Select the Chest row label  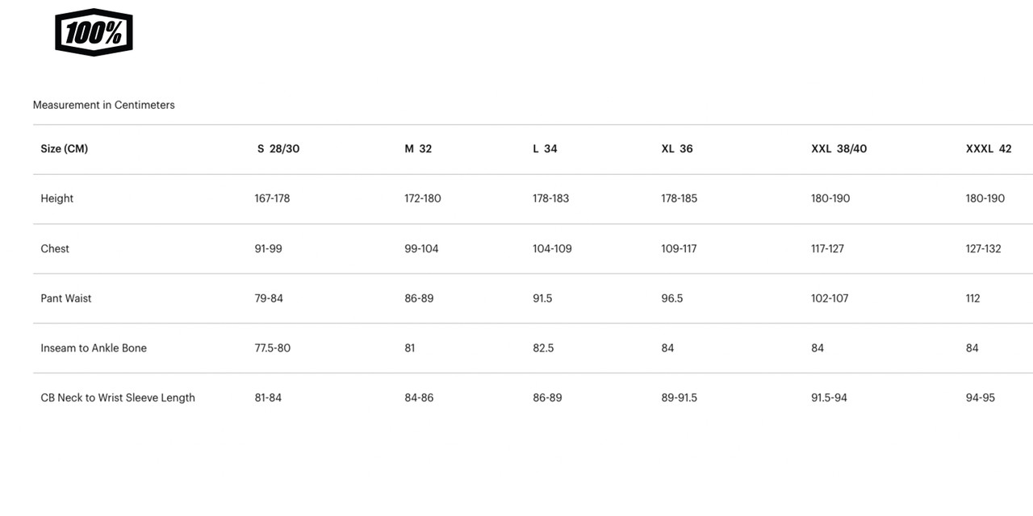pyautogui.click(x=55, y=248)
